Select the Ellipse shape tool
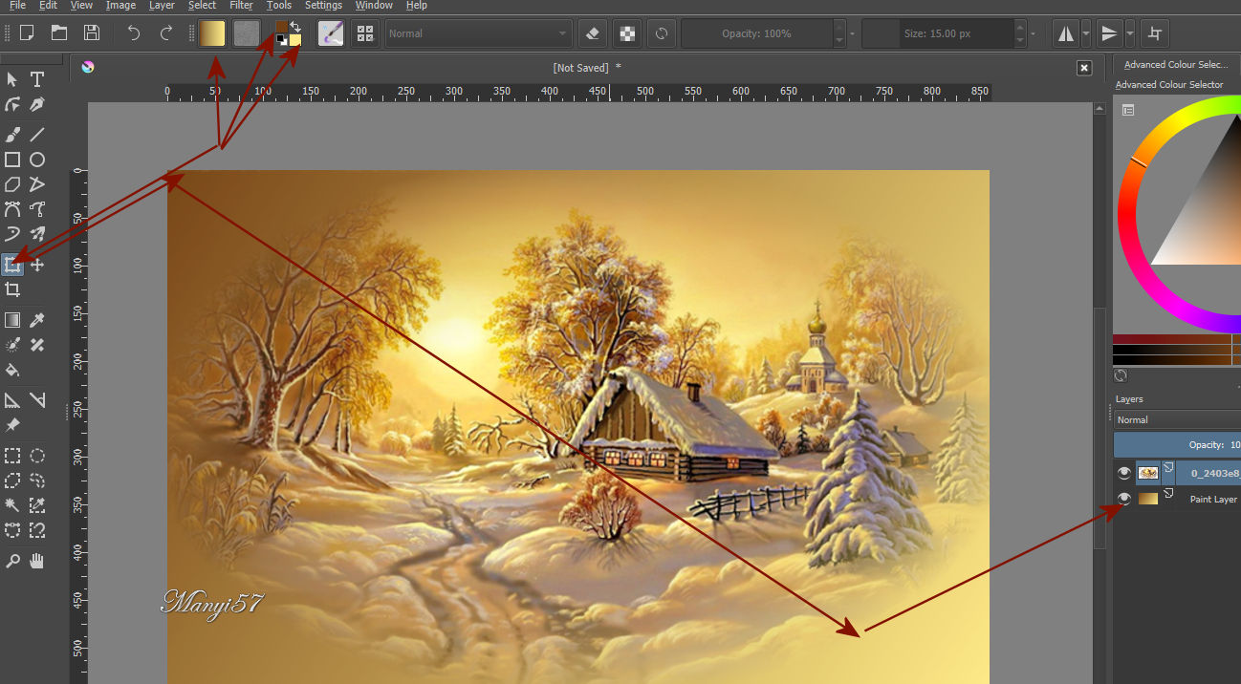Image resolution: width=1241 pixels, height=684 pixels. tap(37, 160)
